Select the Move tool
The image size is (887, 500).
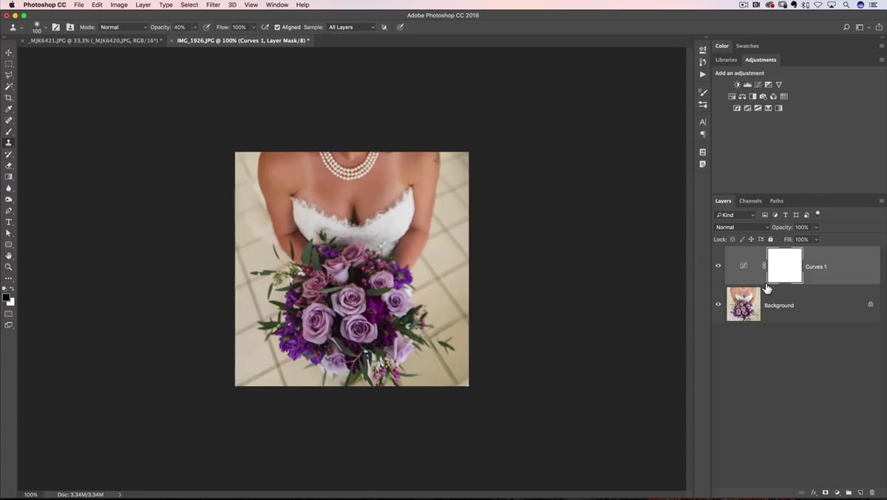pyautogui.click(x=9, y=53)
